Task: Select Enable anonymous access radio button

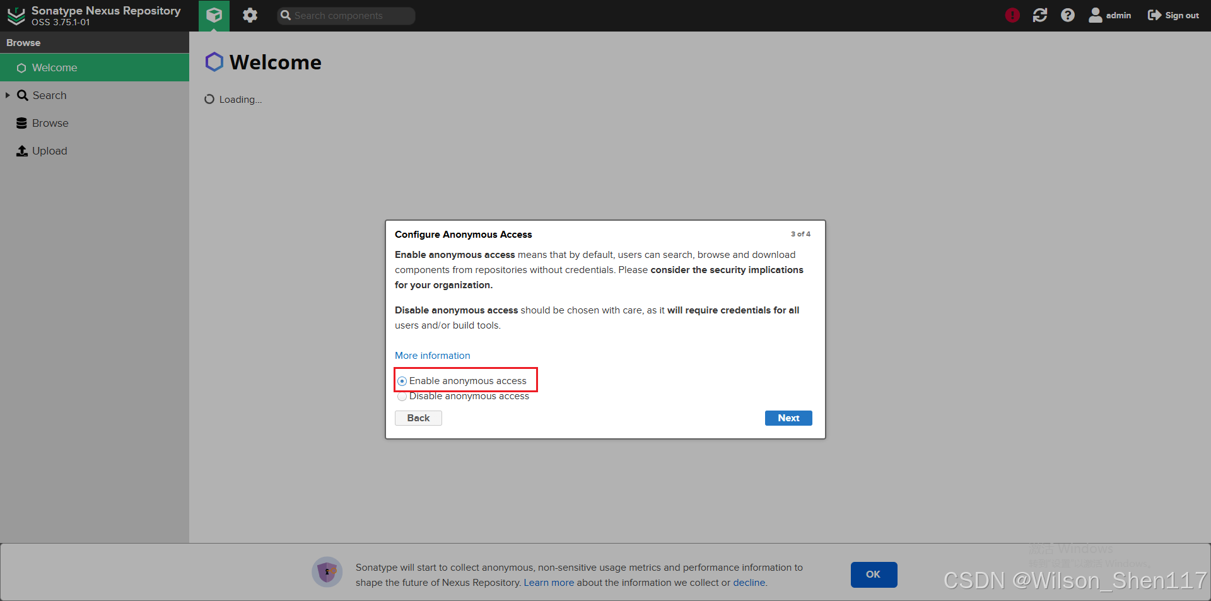Action: tap(402, 382)
